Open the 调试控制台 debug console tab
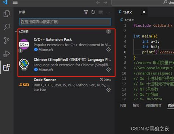The height and width of the screenshot is (134, 174). pyautogui.click(x=153, y=105)
